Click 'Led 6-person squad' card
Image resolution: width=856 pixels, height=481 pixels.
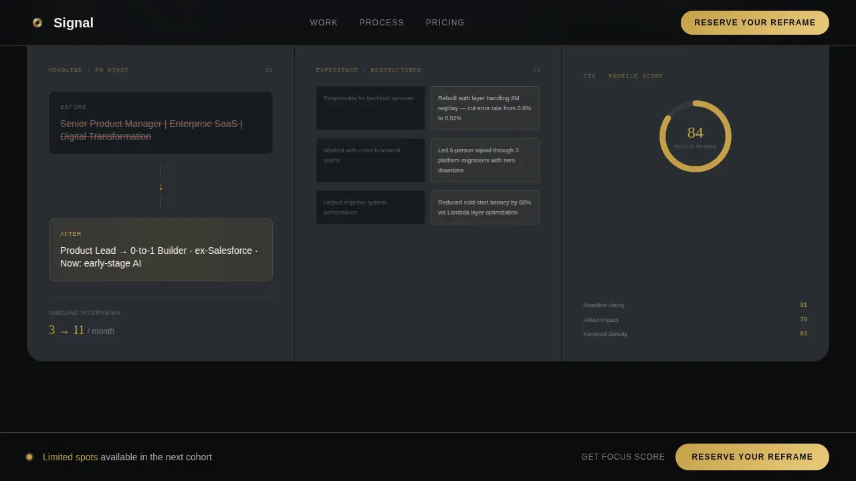tap(485, 160)
